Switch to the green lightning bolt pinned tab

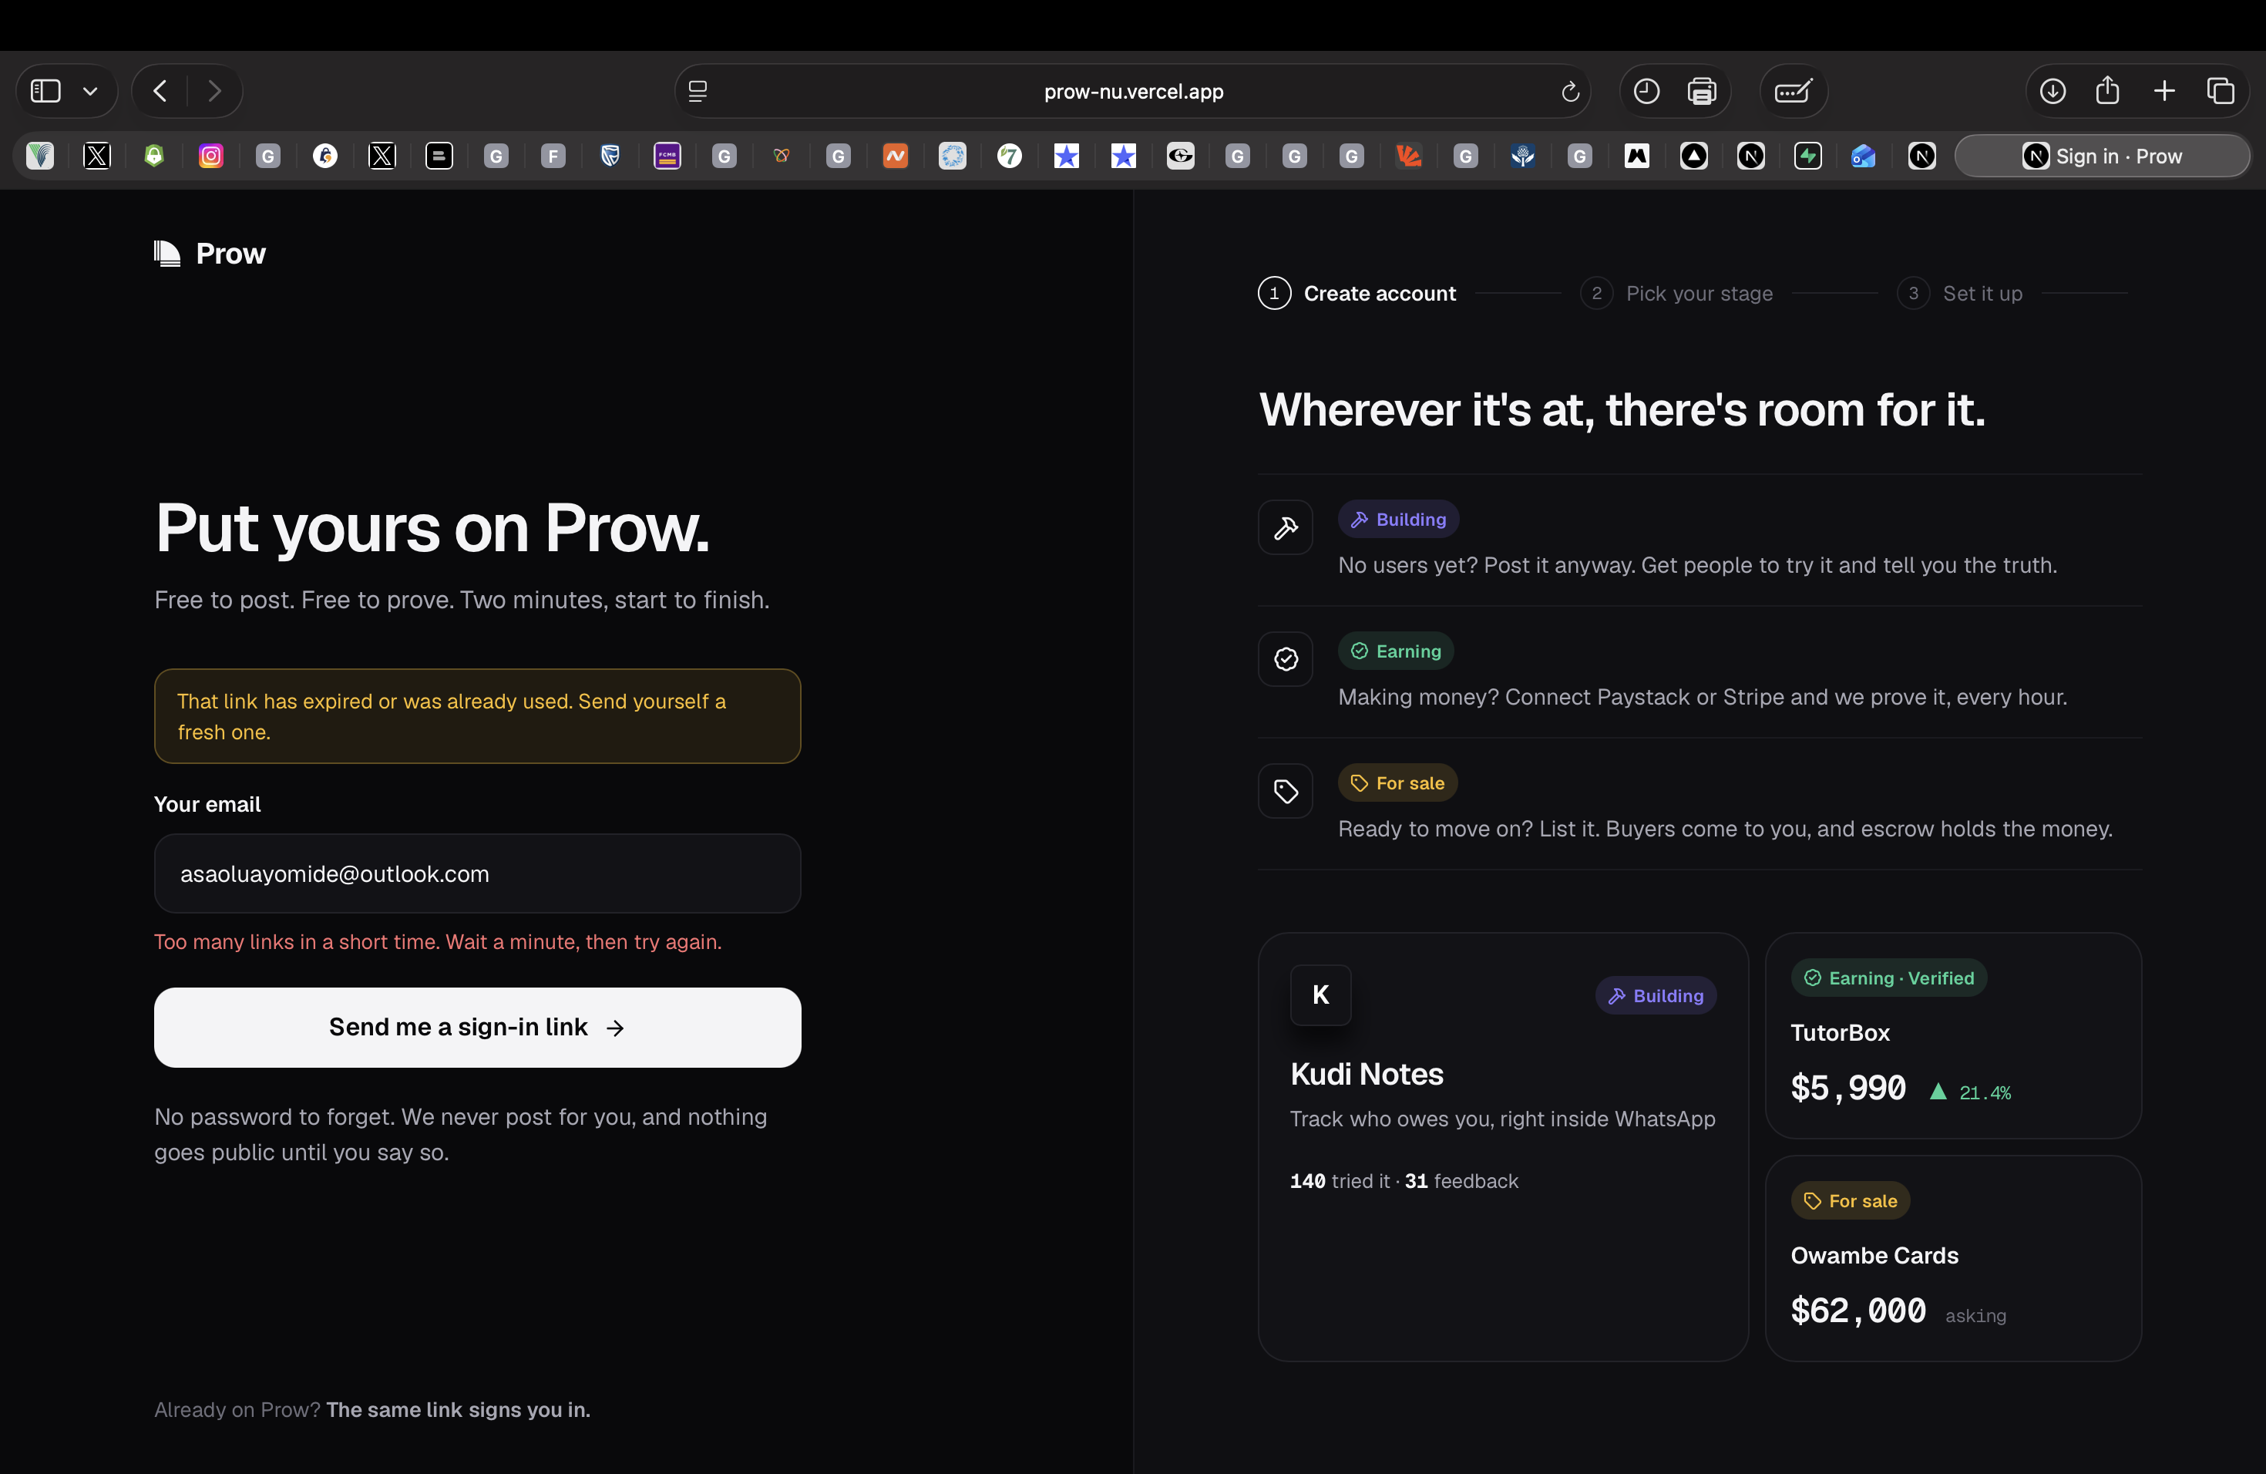click(1807, 156)
